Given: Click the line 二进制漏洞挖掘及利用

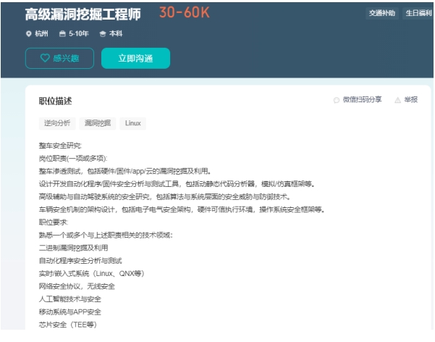Looking at the screenshot, I should click(74, 248).
